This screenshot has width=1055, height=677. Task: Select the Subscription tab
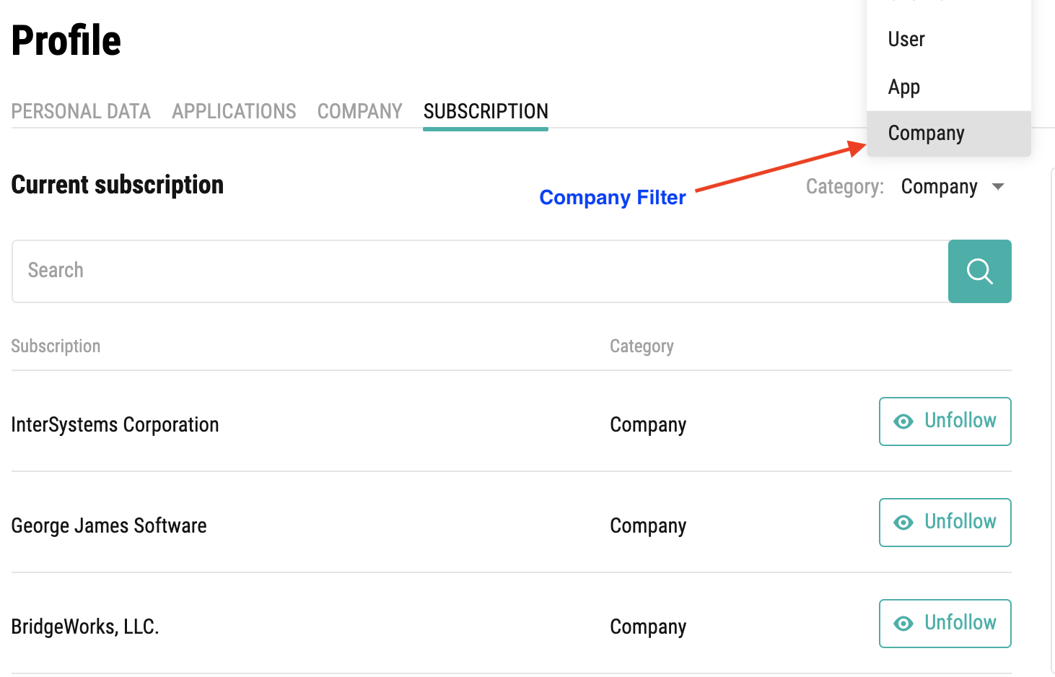(x=486, y=111)
